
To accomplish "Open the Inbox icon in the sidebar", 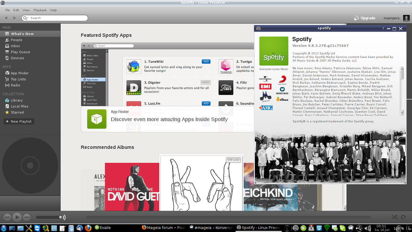I will (x=7, y=46).
